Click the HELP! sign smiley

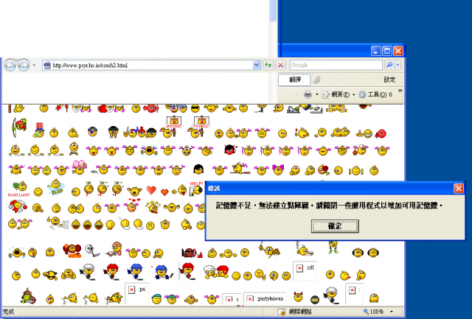(x=195, y=189)
